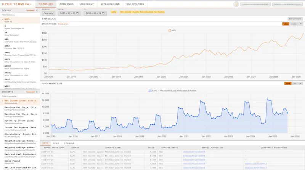This screenshot has height=170, width=305.
Task: Open the AI Playground tab
Action: (110, 4)
